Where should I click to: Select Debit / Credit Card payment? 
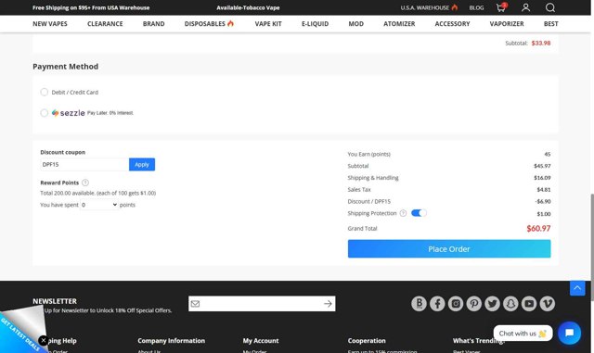(45, 92)
